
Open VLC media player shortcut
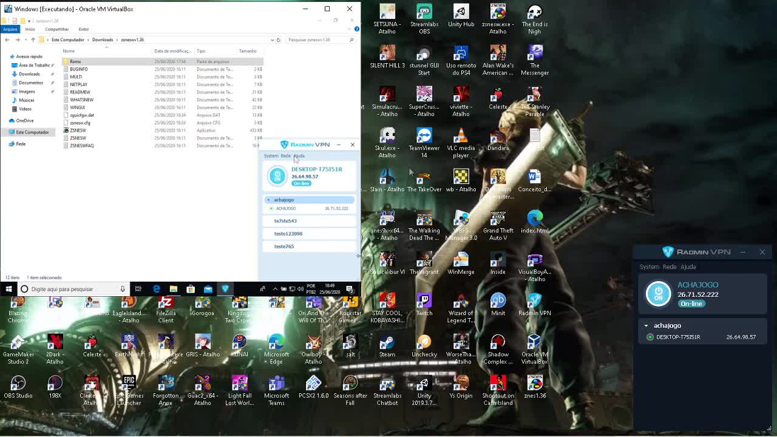461,136
